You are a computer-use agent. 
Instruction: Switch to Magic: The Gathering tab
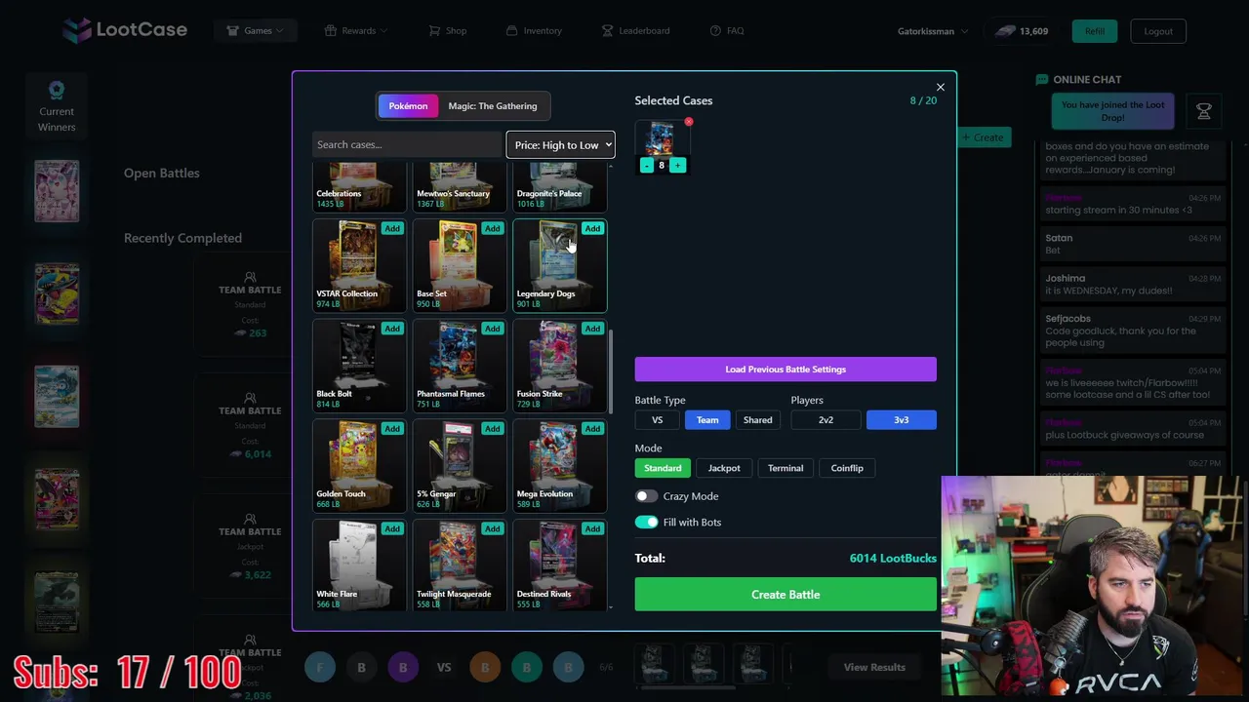[x=493, y=106]
